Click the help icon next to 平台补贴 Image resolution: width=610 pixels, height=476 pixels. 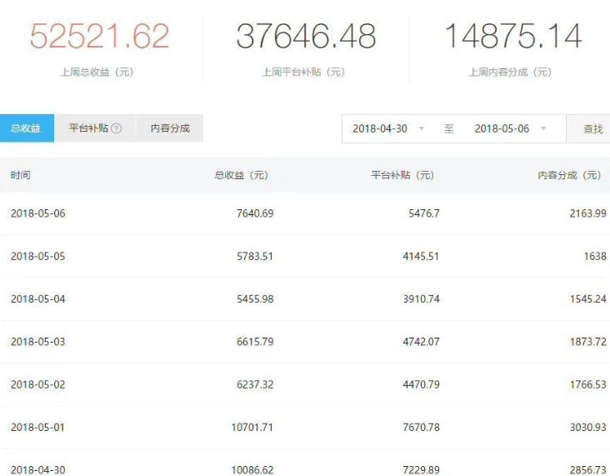[117, 128]
